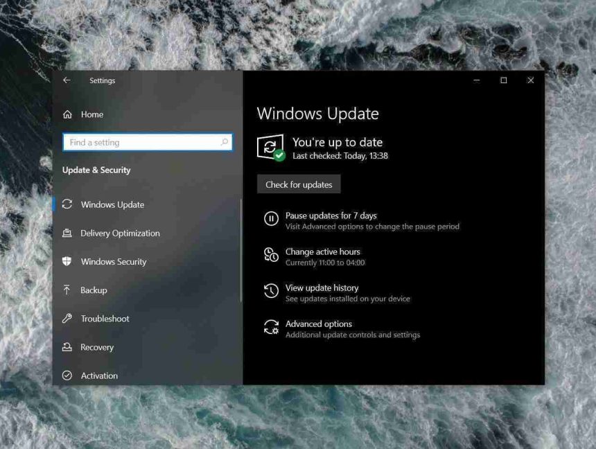Open Advanced options
This screenshot has width=596, height=449.
click(319, 324)
